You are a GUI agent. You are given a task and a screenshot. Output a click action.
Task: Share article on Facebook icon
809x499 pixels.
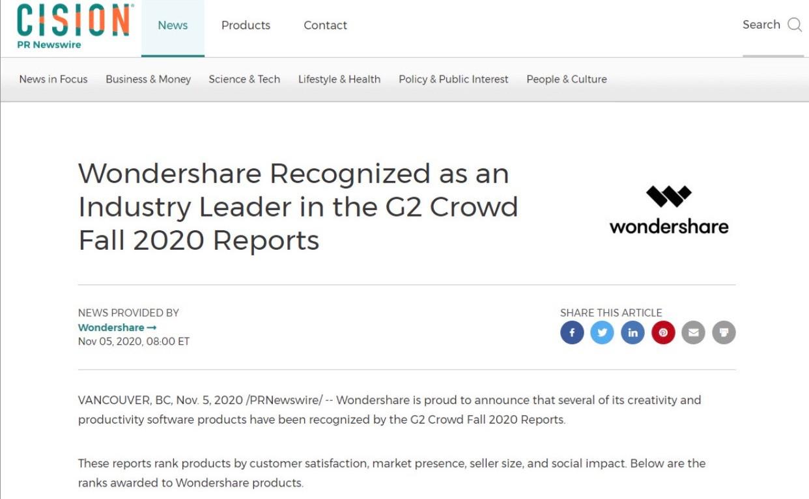(x=572, y=332)
